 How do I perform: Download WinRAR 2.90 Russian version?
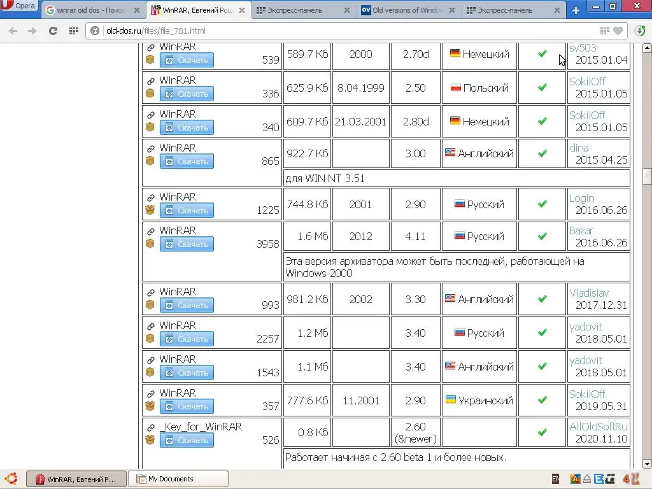(187, 210)
